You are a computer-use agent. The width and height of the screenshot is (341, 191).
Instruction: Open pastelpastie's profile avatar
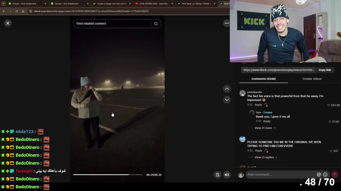point(242,93)
